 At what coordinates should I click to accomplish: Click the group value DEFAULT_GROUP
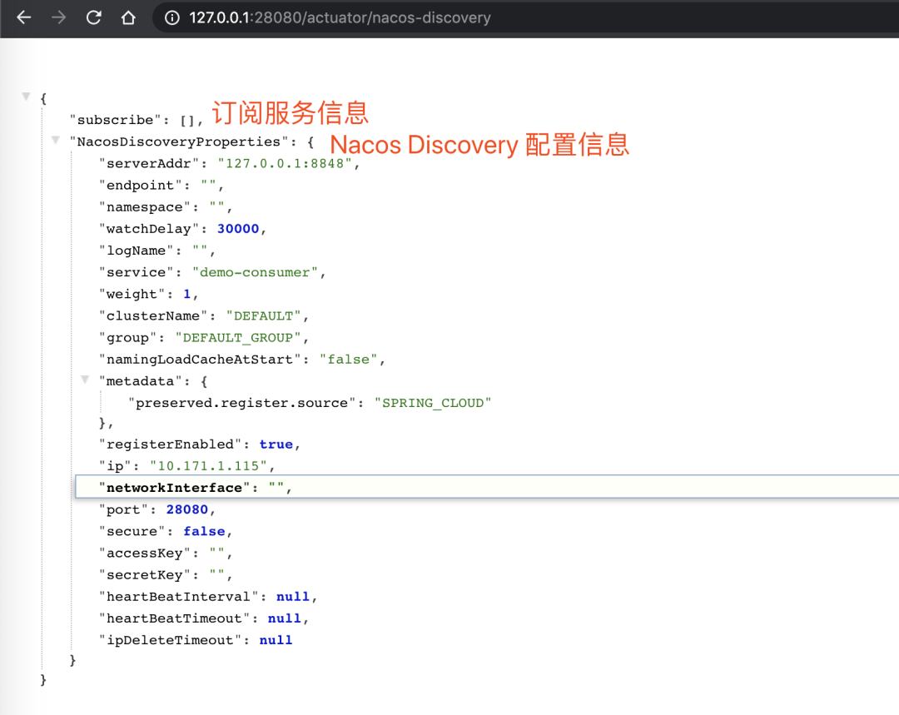(x=238, y=338)
